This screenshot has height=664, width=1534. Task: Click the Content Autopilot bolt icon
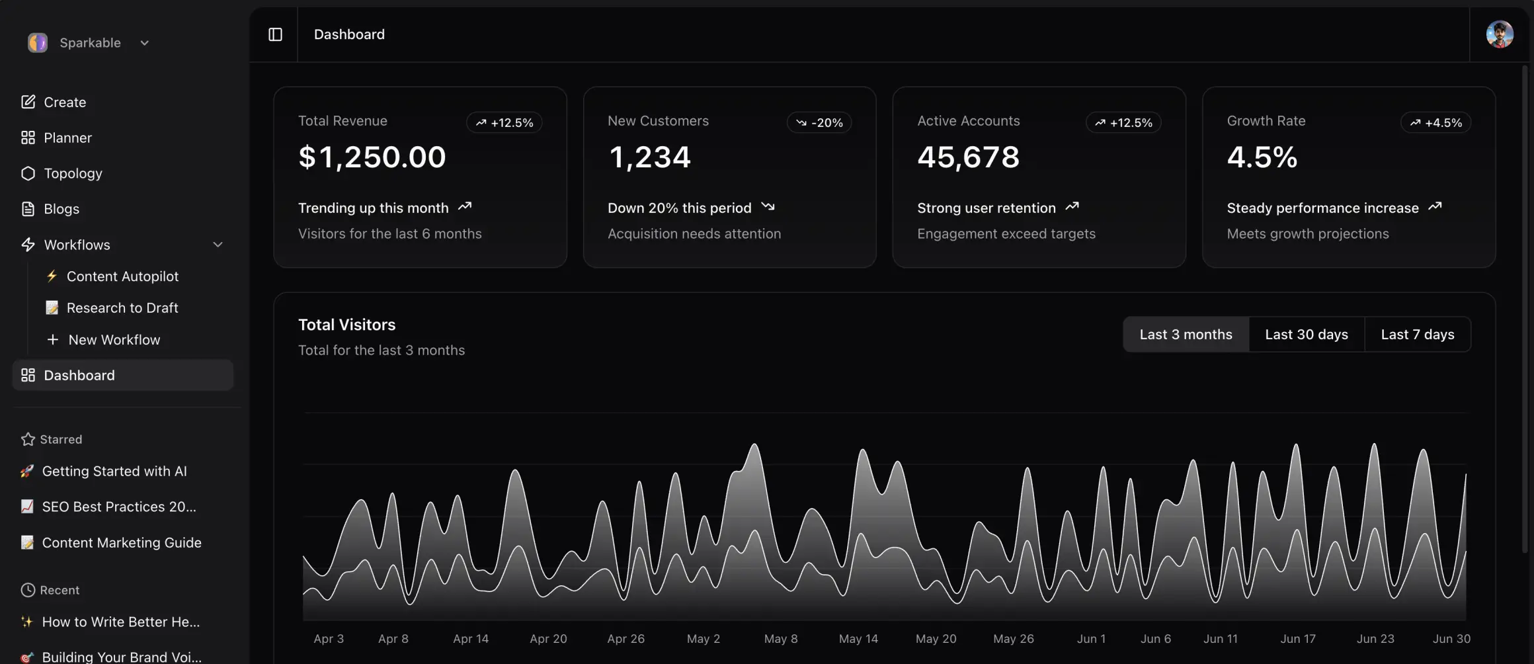click(x=52, y=276)
